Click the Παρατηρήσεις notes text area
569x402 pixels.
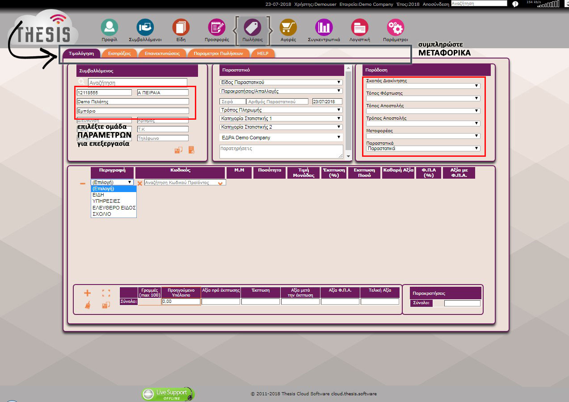(x=281, y=151)
